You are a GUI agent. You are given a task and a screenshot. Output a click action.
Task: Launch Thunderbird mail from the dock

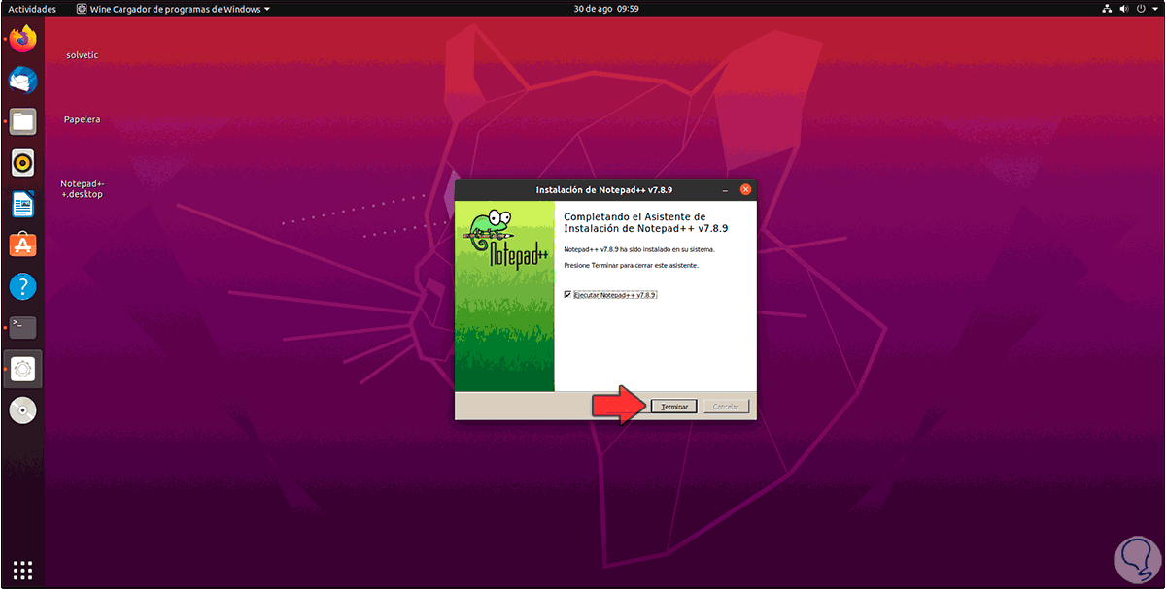coord(23,81)
